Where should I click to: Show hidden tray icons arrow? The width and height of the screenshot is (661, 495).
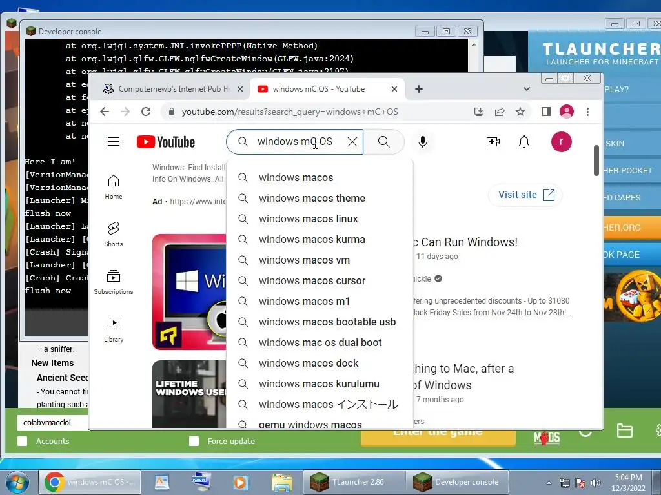(549, 483)
